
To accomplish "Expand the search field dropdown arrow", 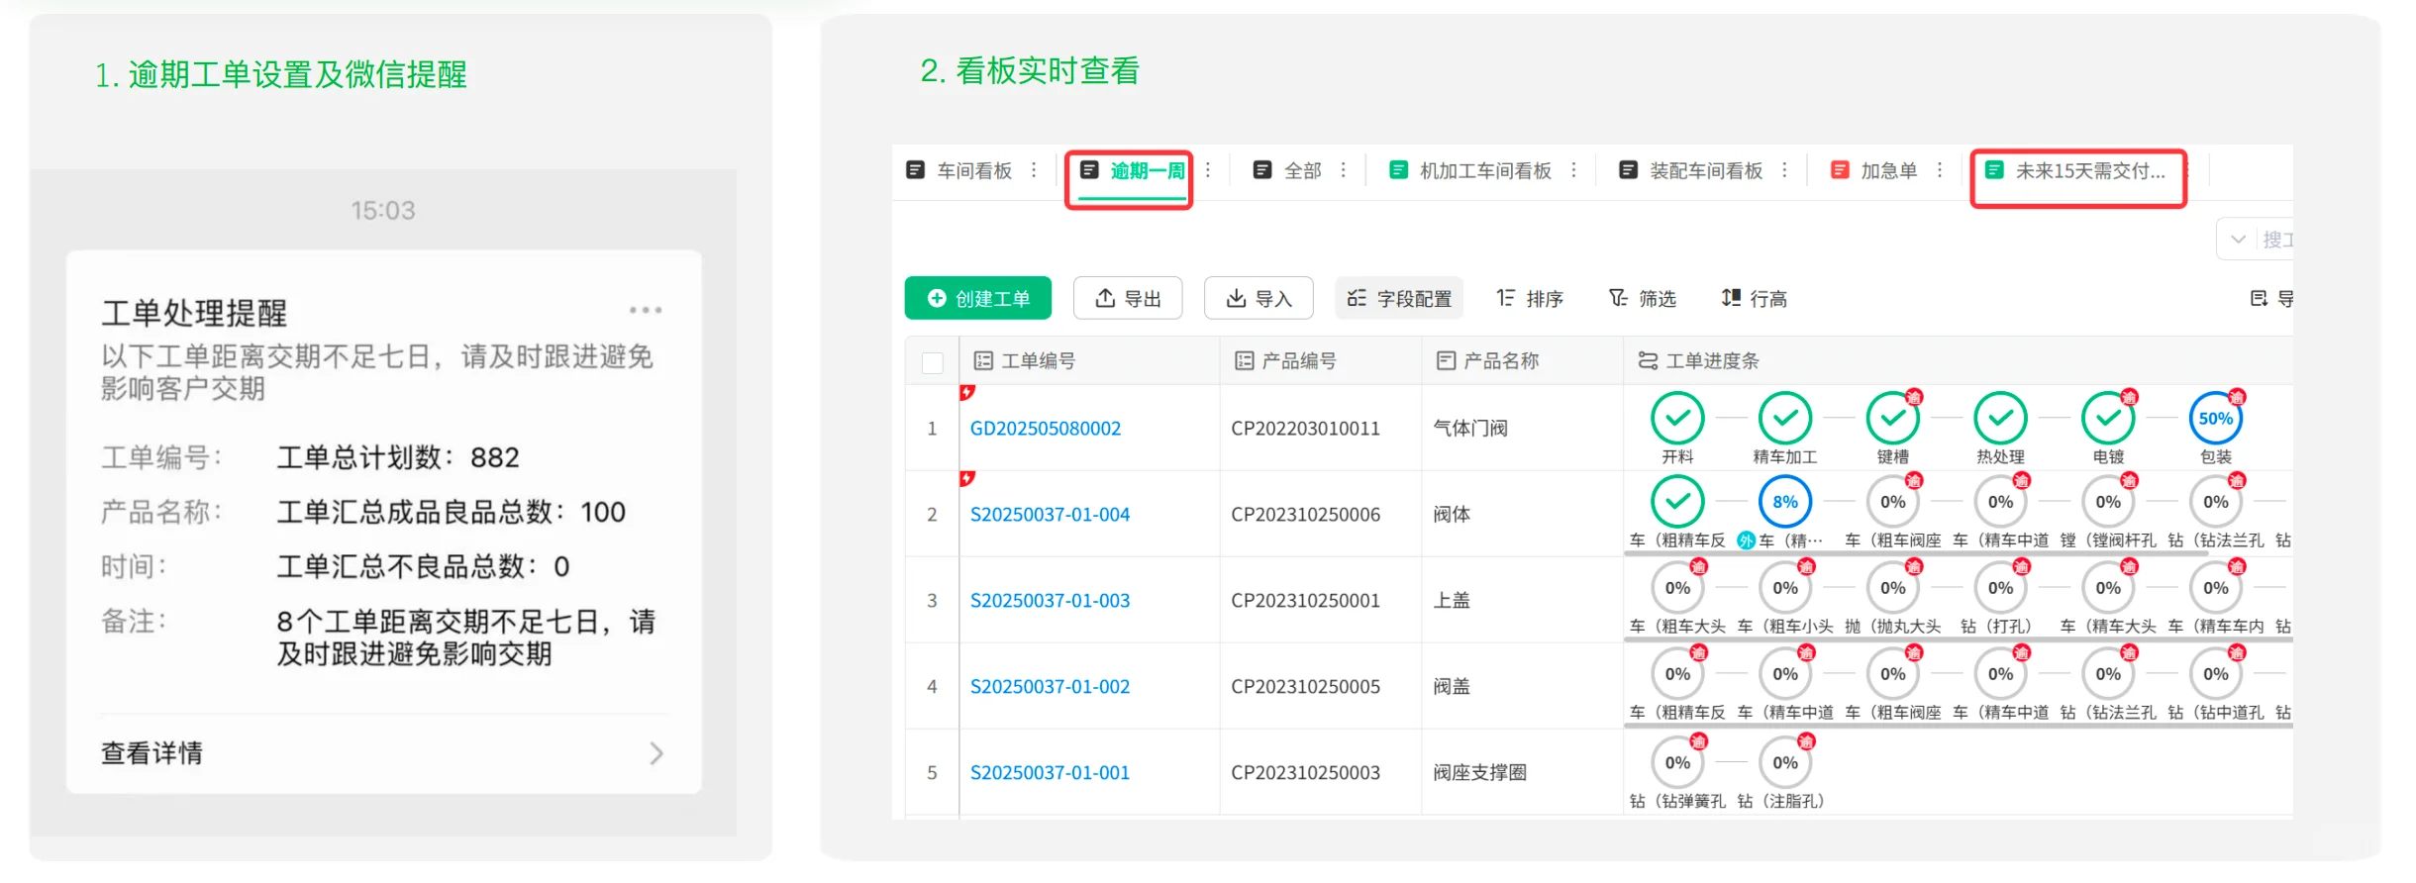I will [2237, 239].
